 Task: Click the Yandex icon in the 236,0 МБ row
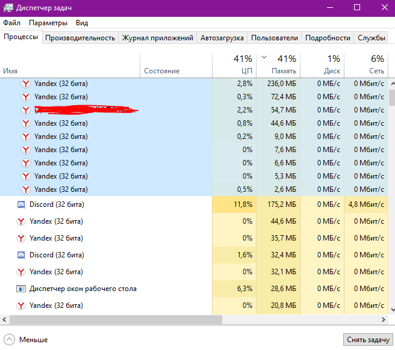[x=26, y=84]
